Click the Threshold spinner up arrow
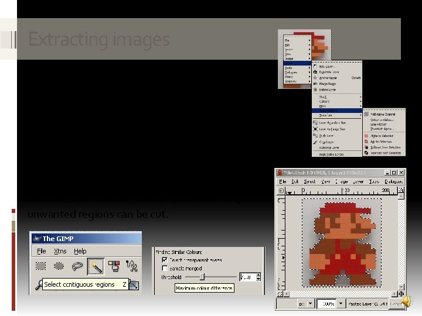This screenshot has width=422, height=316. click(258, 275)
